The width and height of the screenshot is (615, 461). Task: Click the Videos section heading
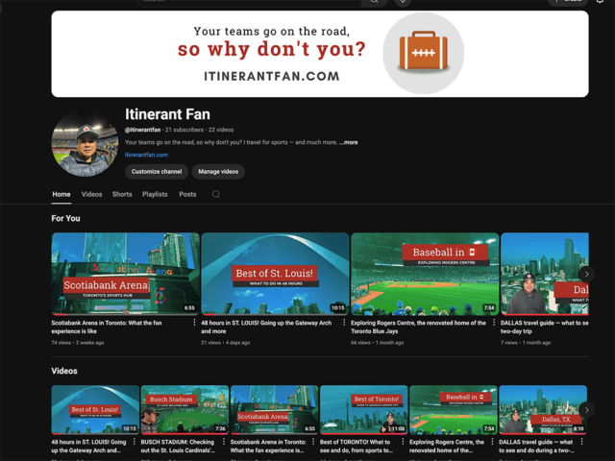coord(64,371)
